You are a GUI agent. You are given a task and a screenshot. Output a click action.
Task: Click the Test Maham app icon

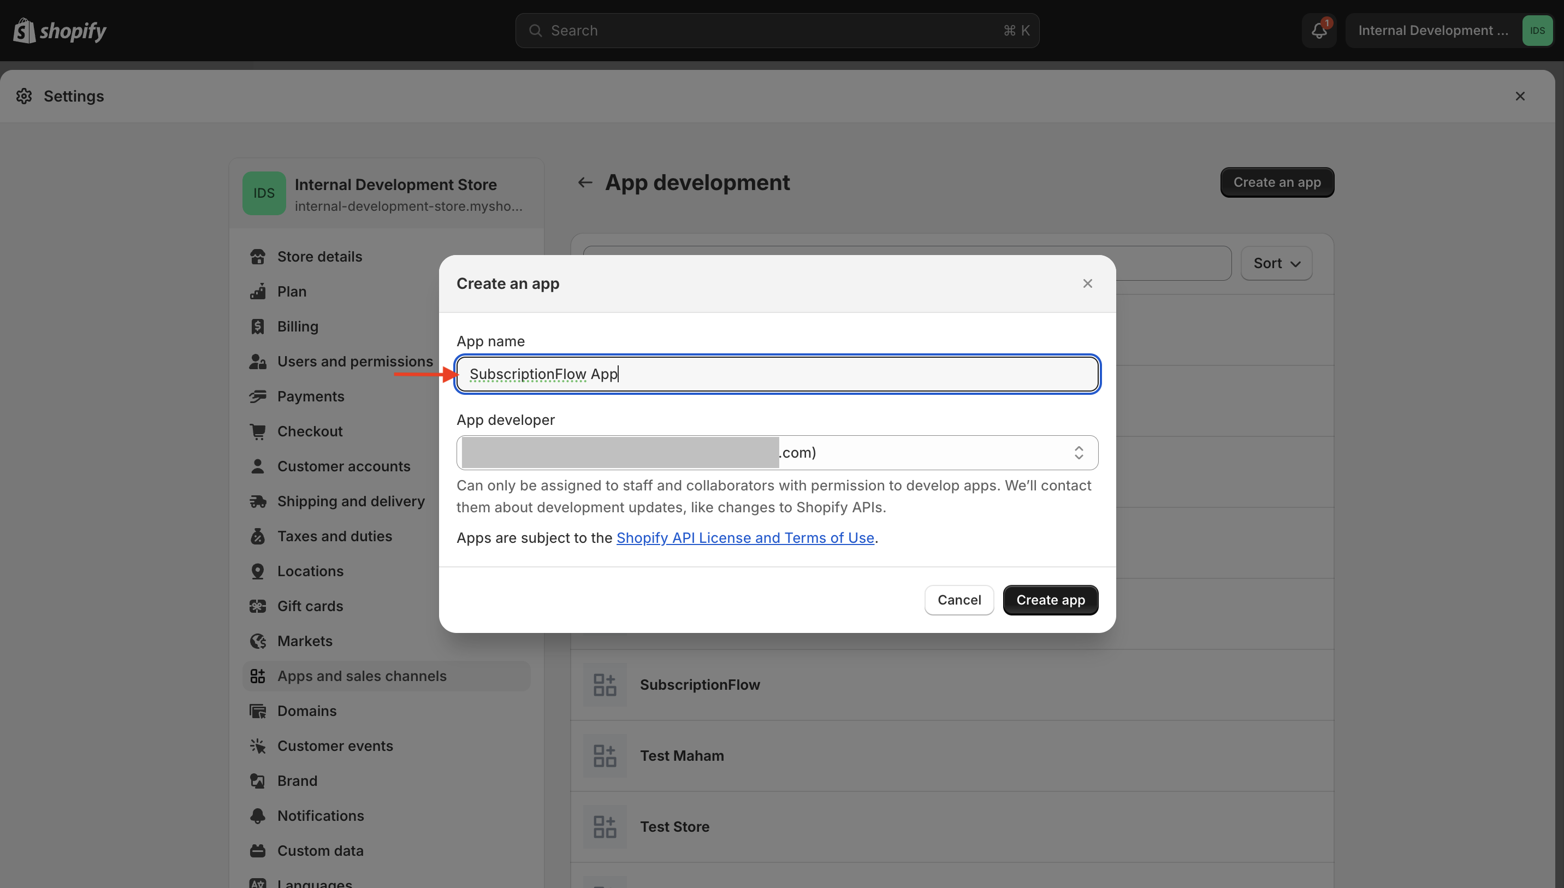click(605, 756)
